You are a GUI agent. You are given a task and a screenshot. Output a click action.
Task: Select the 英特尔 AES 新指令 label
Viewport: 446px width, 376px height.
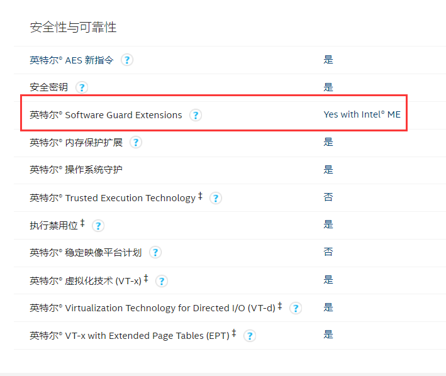pos(72,60)
